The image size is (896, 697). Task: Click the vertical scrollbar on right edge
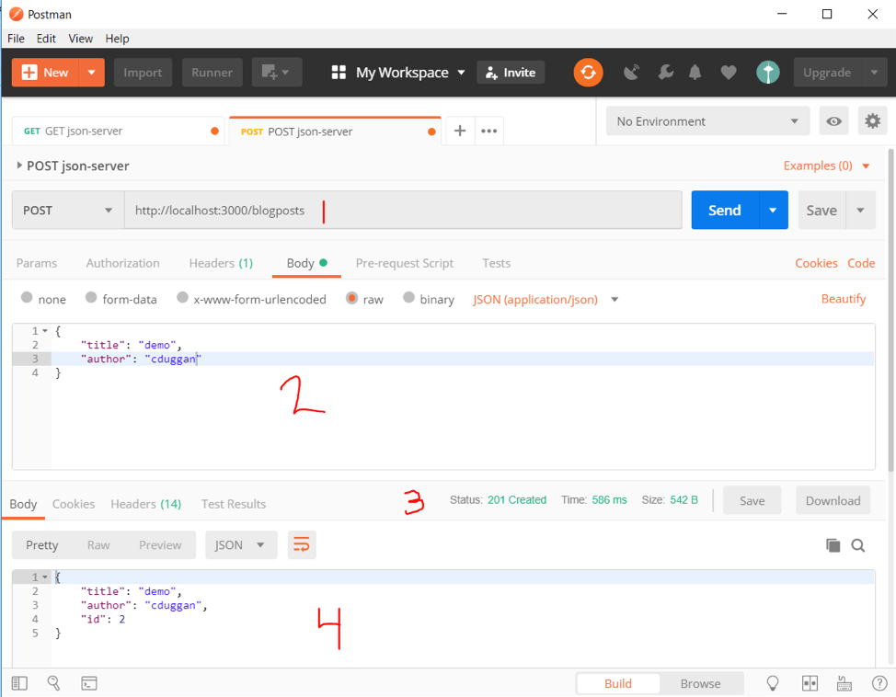click(x=890, y=310)
